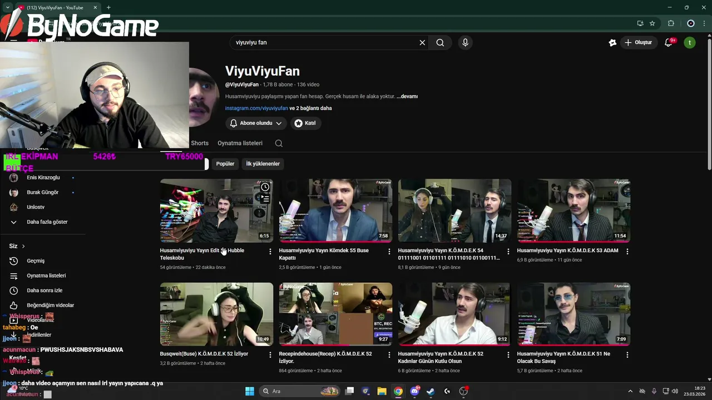Open instagram.com/viyuviyufan link

tap(256, 108)
